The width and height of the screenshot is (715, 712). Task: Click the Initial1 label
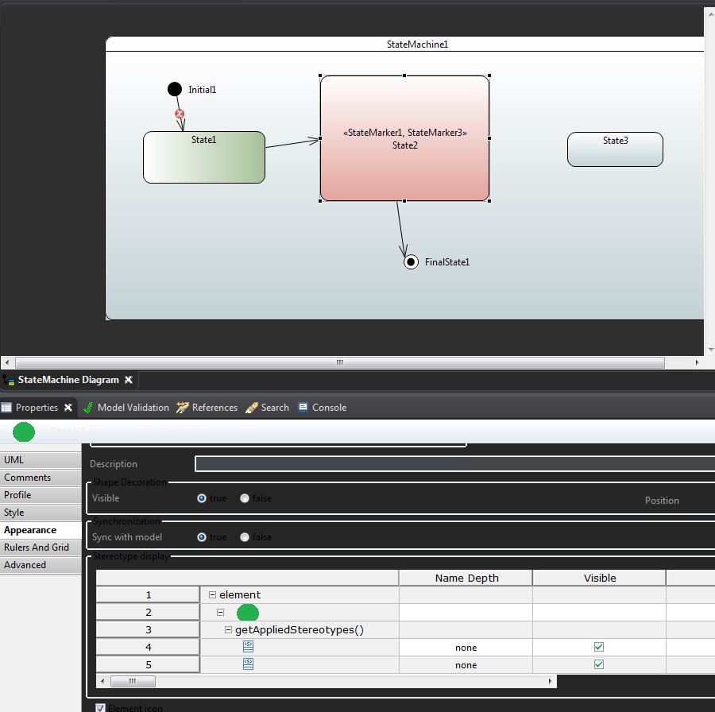203,90
